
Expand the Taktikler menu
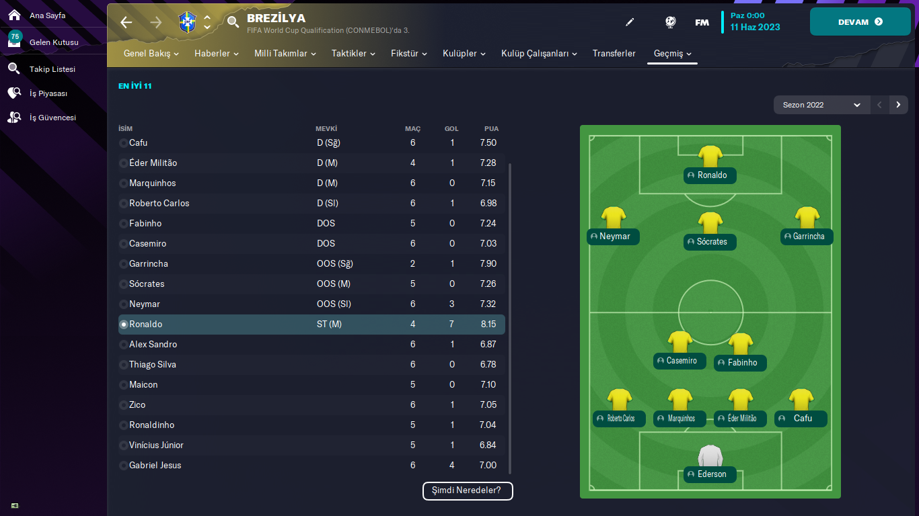[353, 54]
